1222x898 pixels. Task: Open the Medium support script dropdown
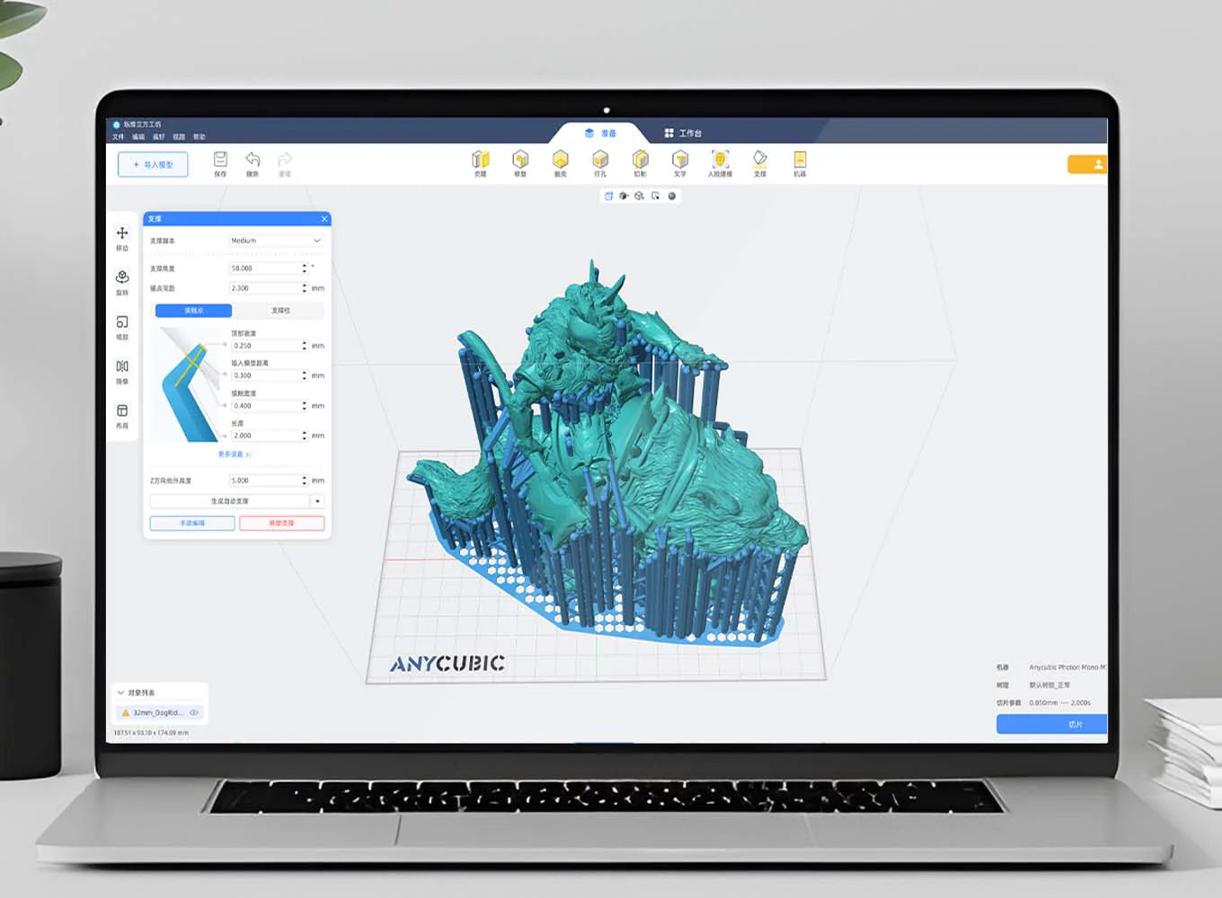tap(276, 241)
